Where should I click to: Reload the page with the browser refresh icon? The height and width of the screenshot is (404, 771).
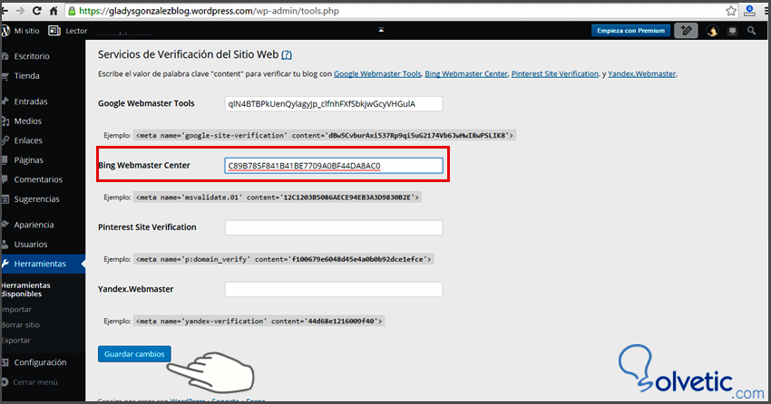click(x=36, y=10)
